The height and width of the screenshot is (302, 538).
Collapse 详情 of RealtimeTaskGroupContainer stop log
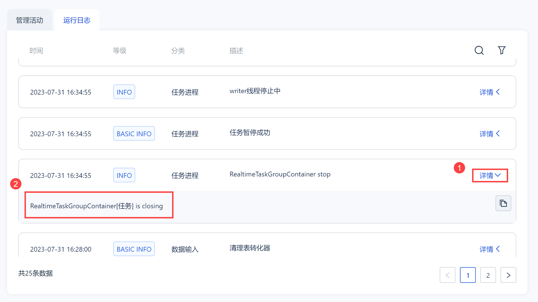[x=490, y=175]
